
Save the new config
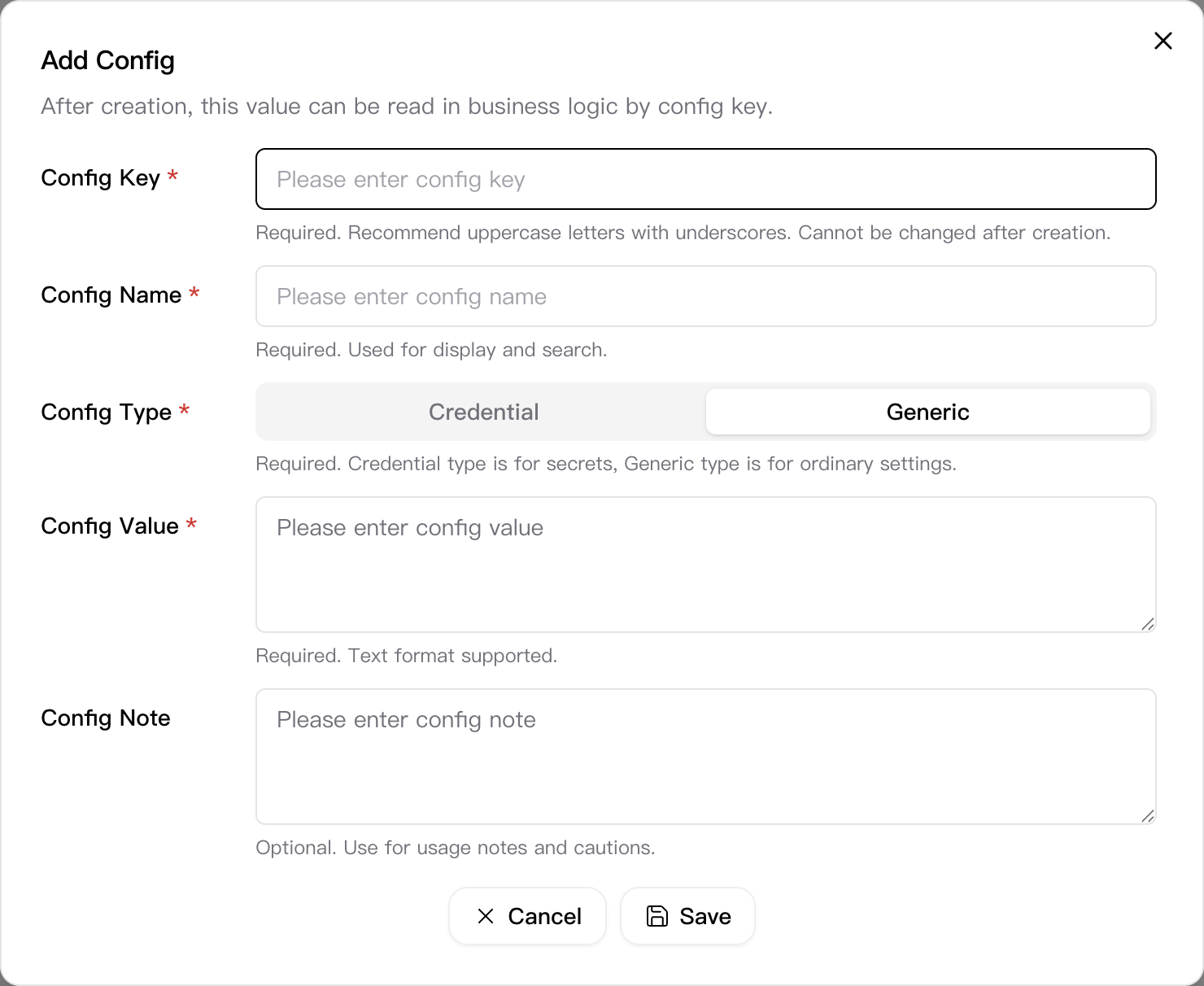tap(687, 916)
